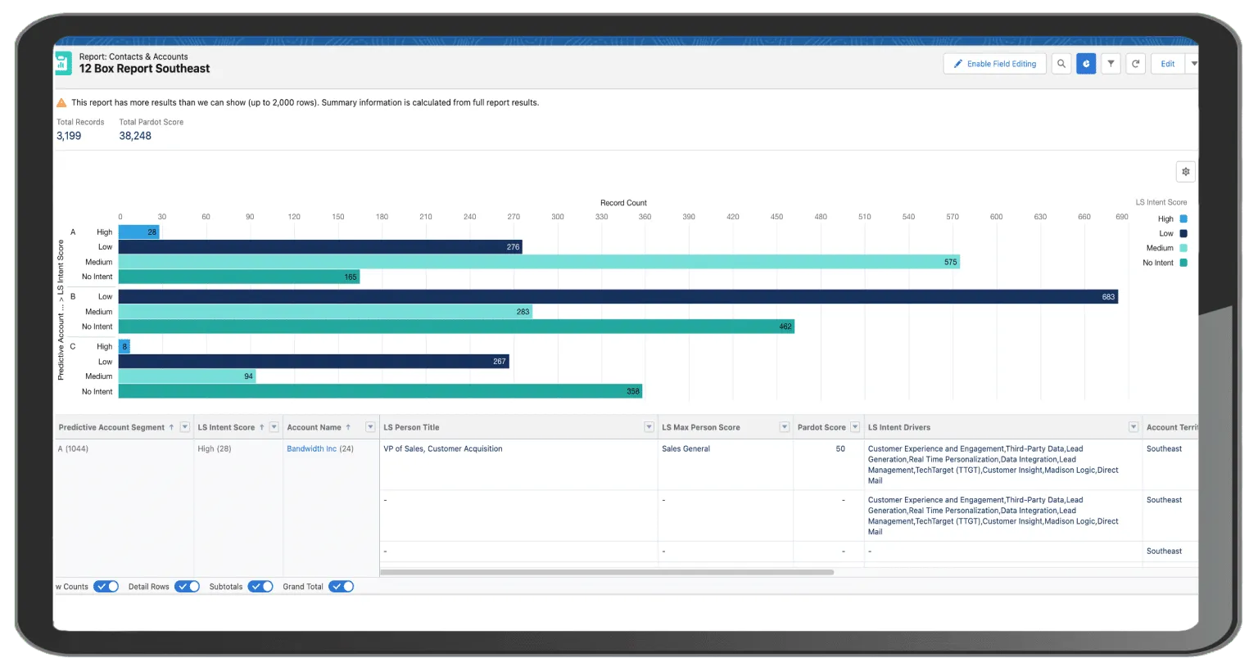Open the report search magnifier icon

pos(1061,64)
